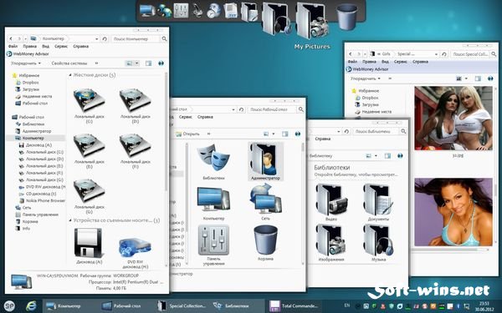Open the Recycle Bin in the top dock
This screenshot has width=502, height=313.
pyautogui.click(x=346, y=17)
